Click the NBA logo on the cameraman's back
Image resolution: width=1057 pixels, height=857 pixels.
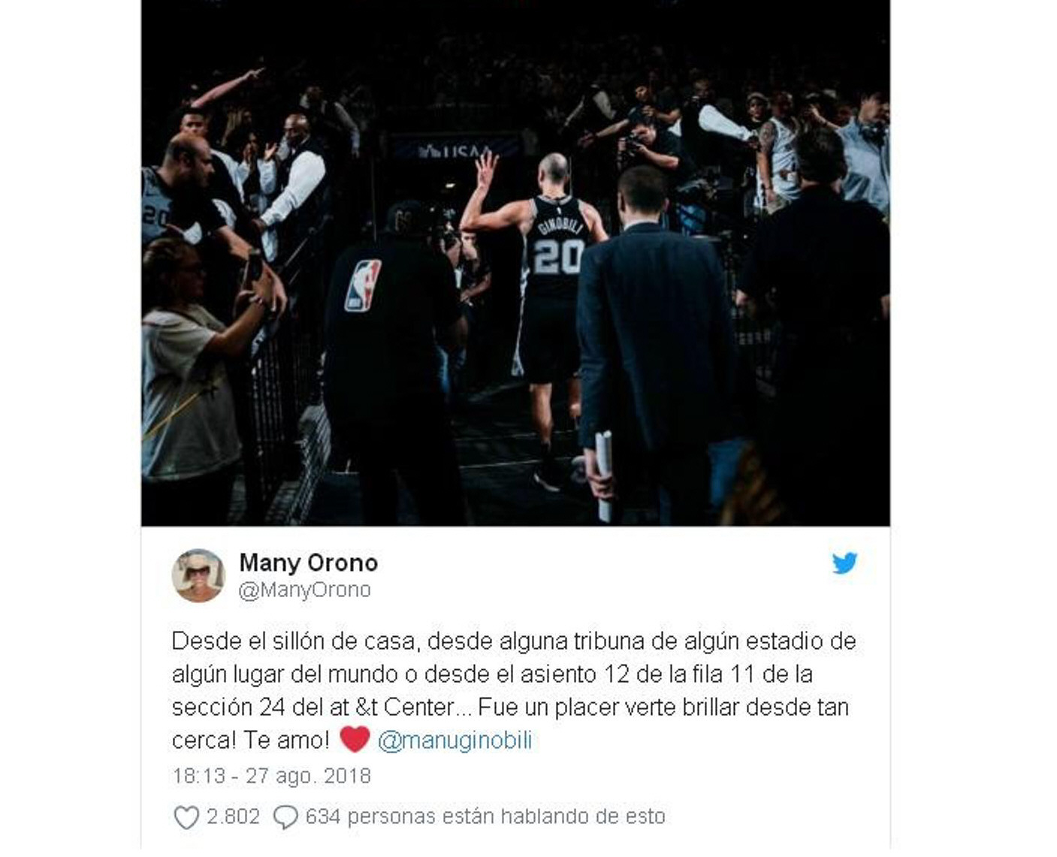[363, 285]
